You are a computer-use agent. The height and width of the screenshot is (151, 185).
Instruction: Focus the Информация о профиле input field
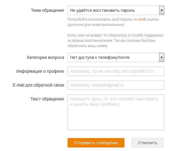(116, 71)
